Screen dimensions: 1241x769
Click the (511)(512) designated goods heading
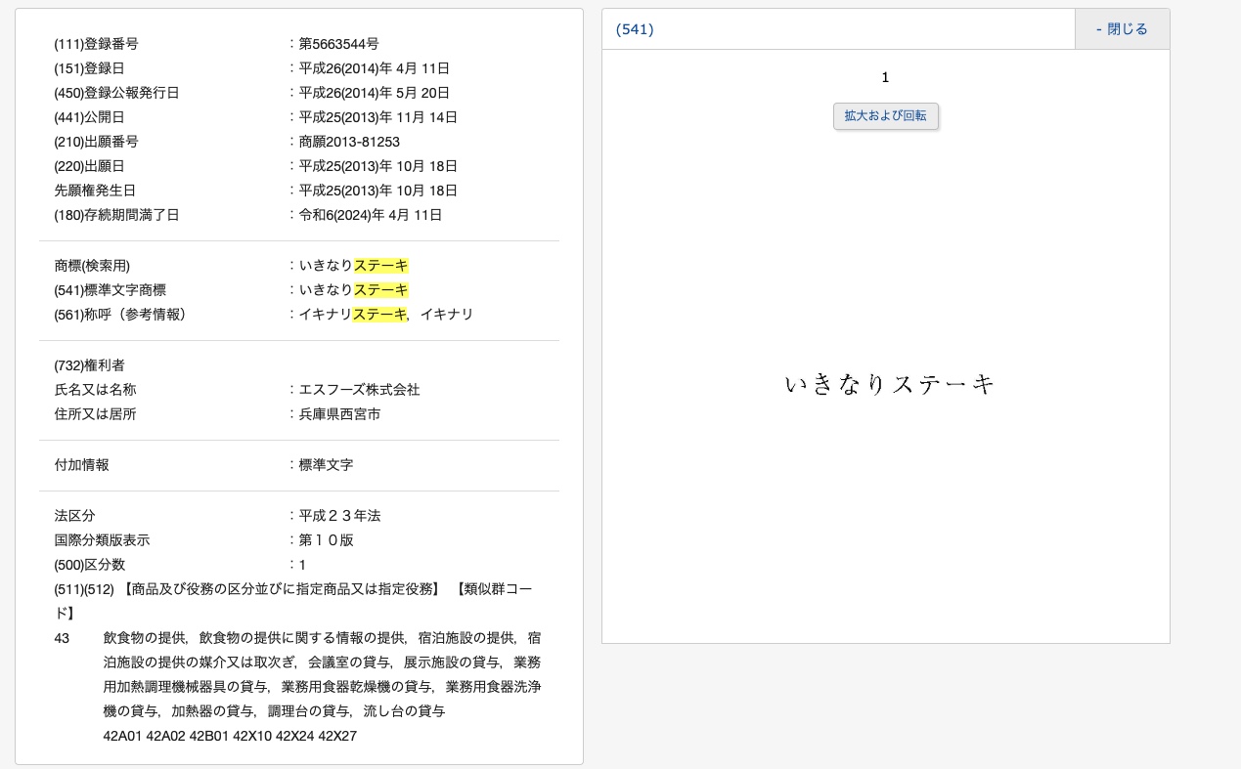tap(293, 601)
